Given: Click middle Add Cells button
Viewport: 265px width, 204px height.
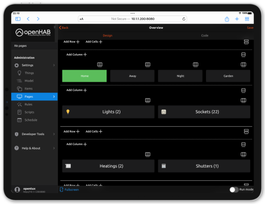Looking at the screenshot, I should [x=94, y=131].
